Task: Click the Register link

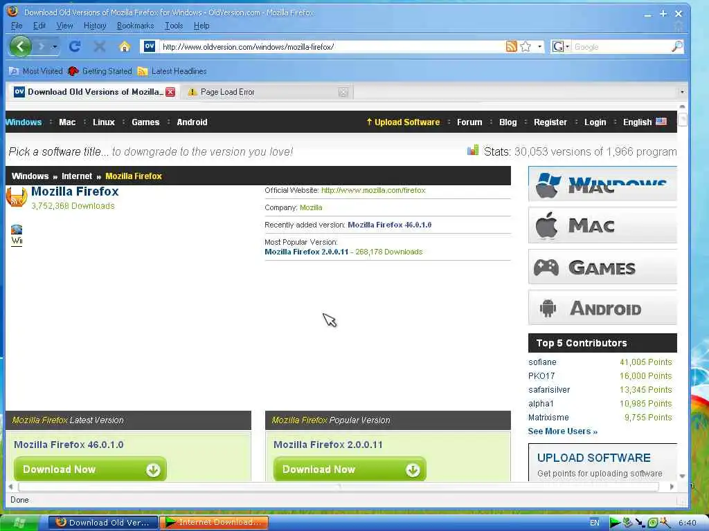Action: coord(550,122)
